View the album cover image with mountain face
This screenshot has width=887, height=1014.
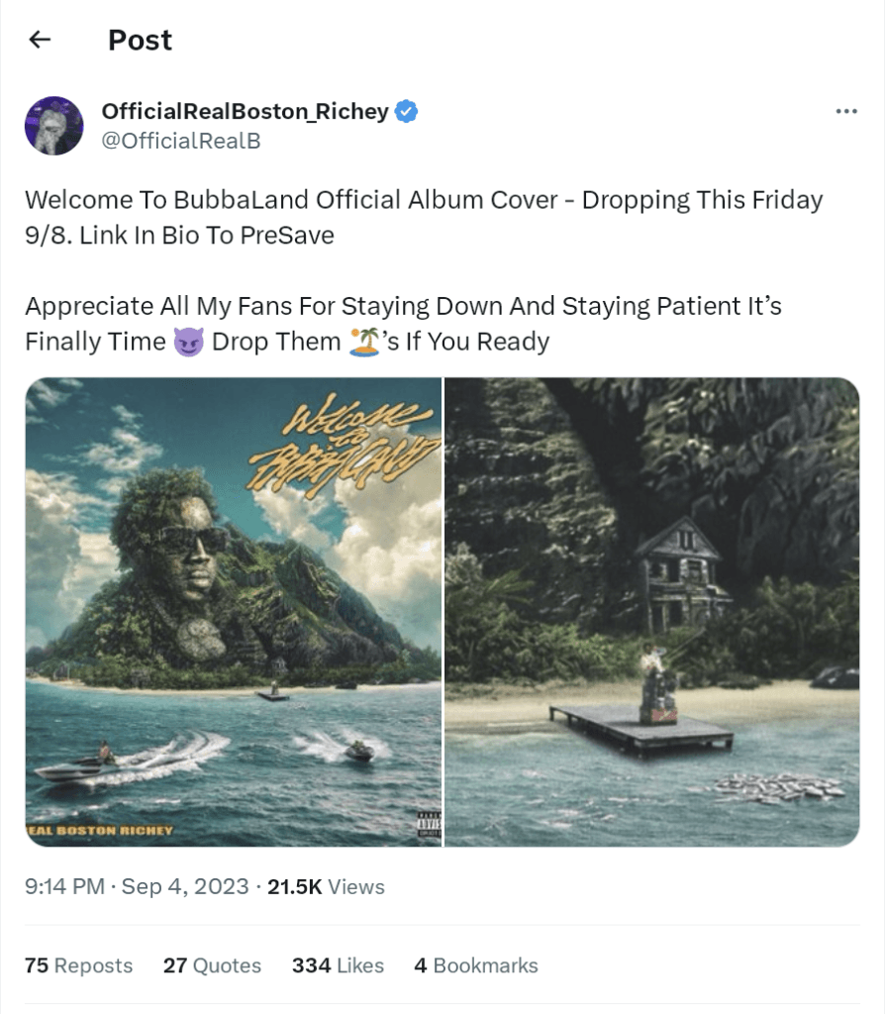pos(234,612)
